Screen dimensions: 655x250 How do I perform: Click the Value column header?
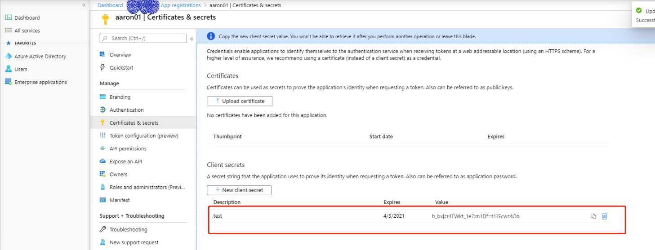click(441, 202)
